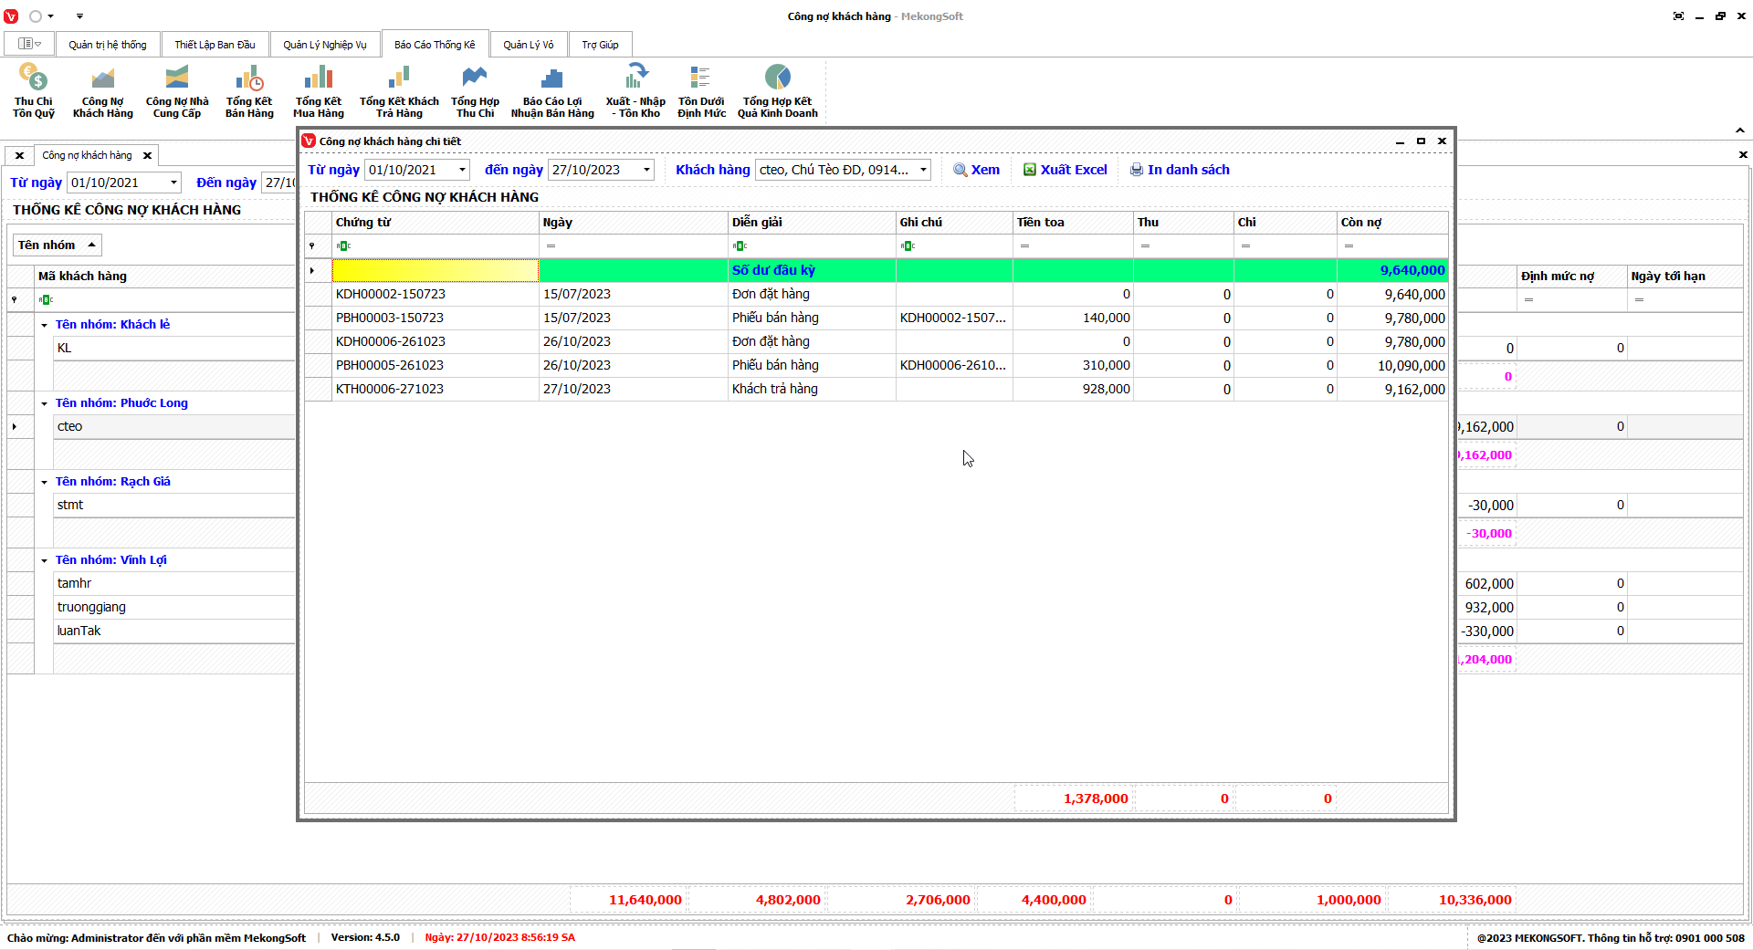Click In danh sách print button
Viewport: 1753px width, 950px height.
point(1180,170)
